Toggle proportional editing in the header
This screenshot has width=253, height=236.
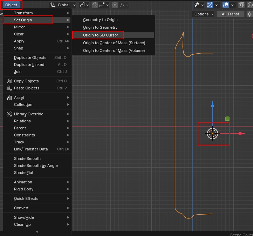tap(115, 5)
